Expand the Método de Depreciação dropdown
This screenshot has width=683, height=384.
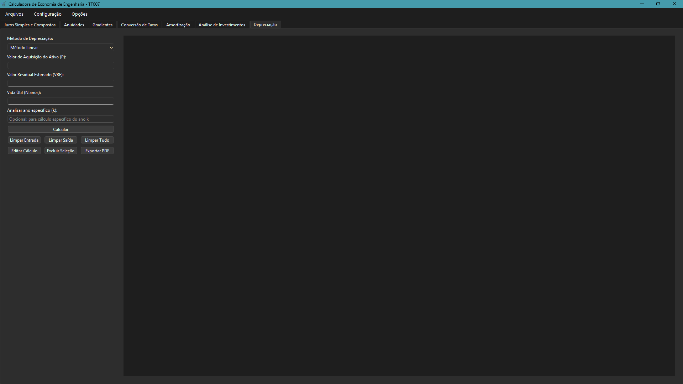[x=61, y=48]
